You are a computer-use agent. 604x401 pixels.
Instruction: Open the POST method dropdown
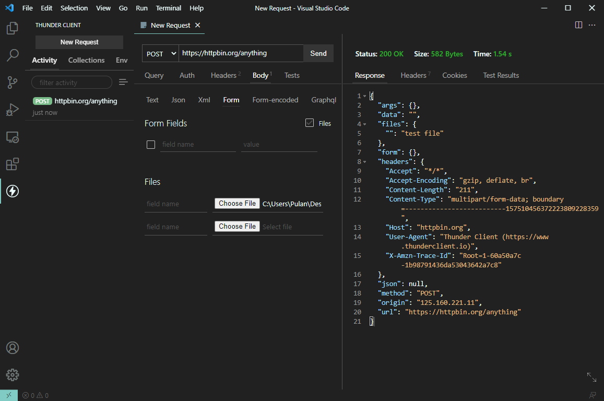click(160, 53)
